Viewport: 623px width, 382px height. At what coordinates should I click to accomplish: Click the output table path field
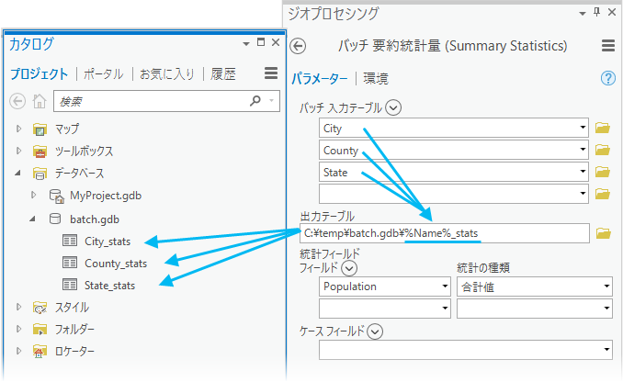coord(445,233)
